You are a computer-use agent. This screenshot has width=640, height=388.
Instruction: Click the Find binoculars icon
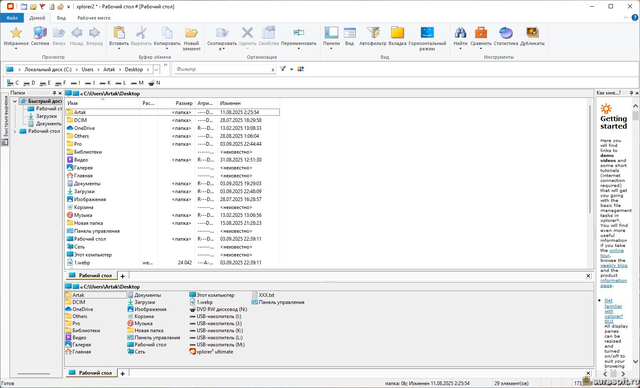coord(460,33)
